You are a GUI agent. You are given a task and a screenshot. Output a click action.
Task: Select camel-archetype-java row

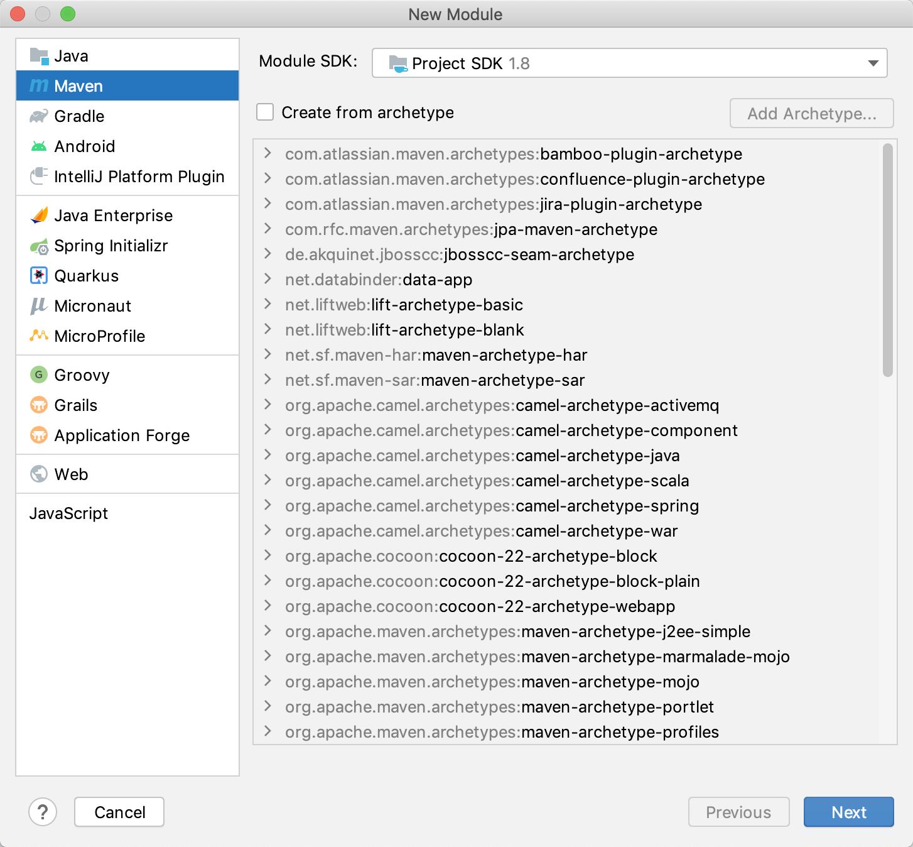pyautogui.click(x=574, y=456)
